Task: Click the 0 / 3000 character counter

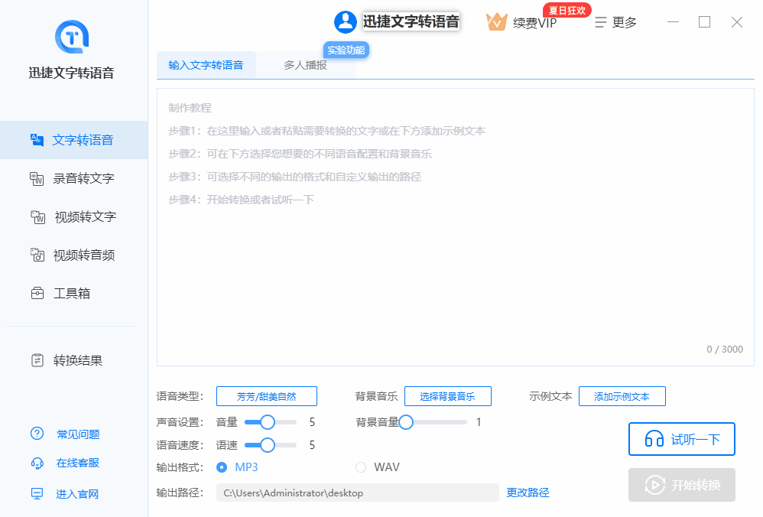Action: (x=725, y=349)
